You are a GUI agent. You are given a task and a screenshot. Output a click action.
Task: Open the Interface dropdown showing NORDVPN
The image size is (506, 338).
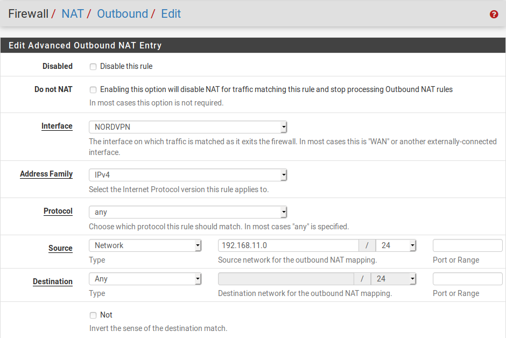pos(188,128)
